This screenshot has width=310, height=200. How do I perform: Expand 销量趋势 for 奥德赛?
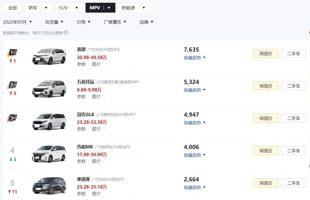pos(195,187)
